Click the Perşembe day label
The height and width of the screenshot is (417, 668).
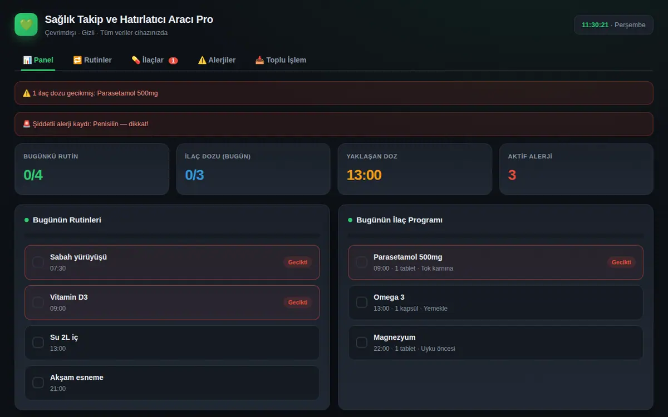[630, 25]
